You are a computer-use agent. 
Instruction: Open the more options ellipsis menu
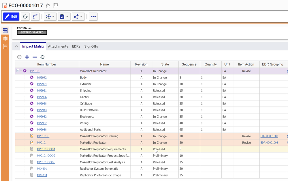pos(93,17)
